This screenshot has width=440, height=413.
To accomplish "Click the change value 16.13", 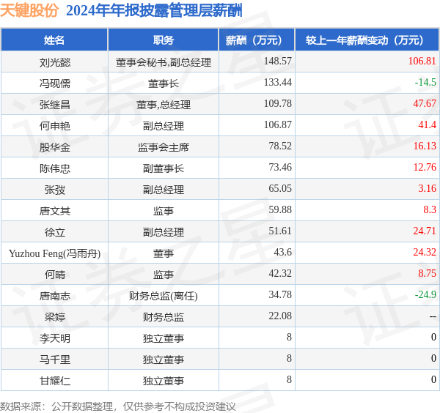I will point(425,146).
